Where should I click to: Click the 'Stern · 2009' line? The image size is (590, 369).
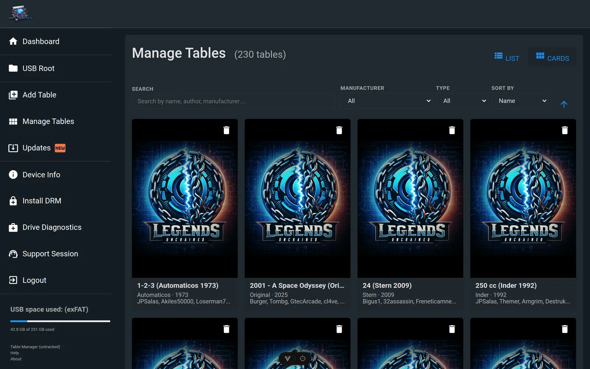(x=378, y=295)
